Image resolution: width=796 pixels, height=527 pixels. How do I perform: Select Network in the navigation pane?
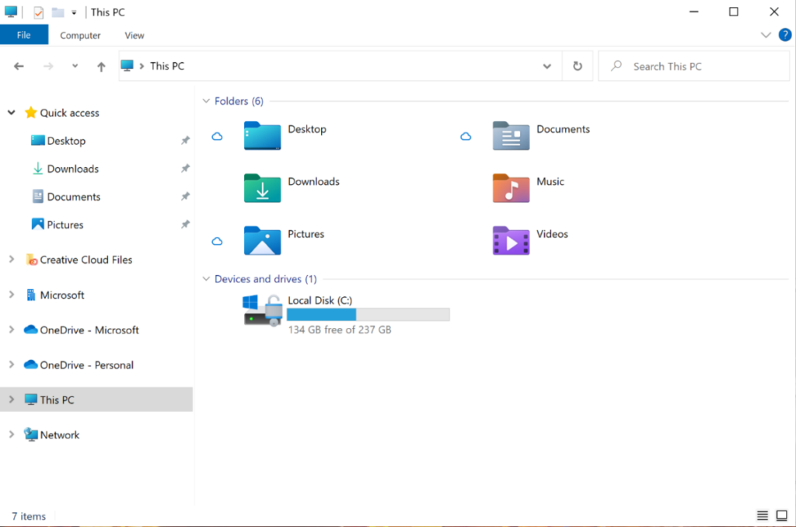pos(59,435)
